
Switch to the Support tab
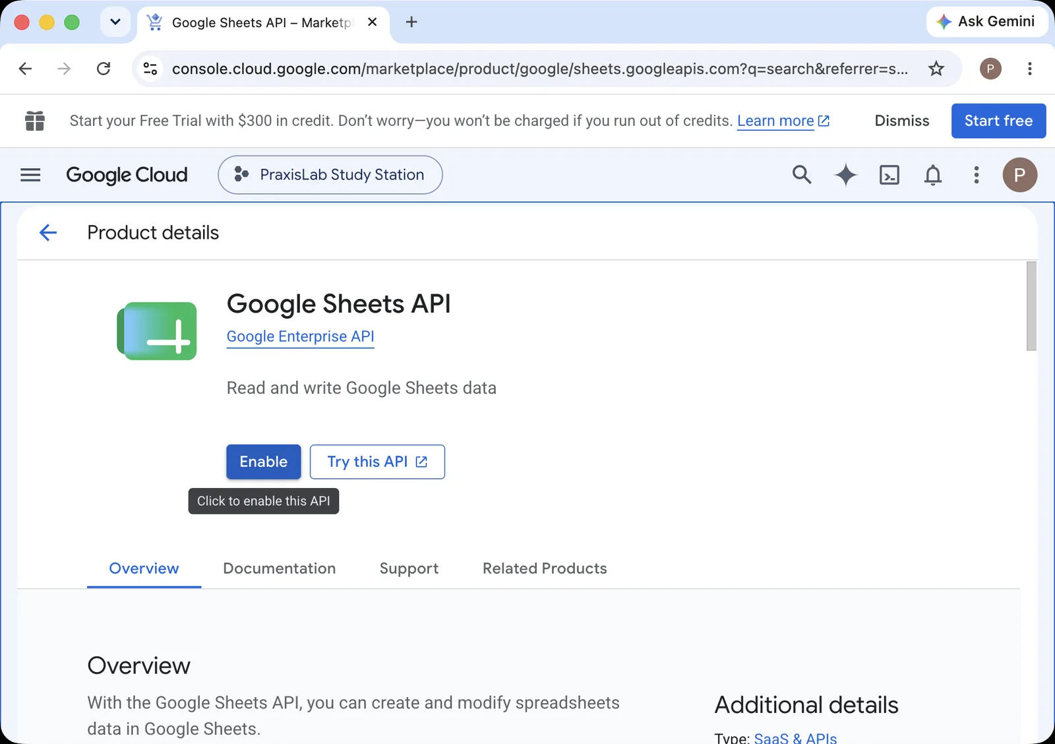point(409,569)
